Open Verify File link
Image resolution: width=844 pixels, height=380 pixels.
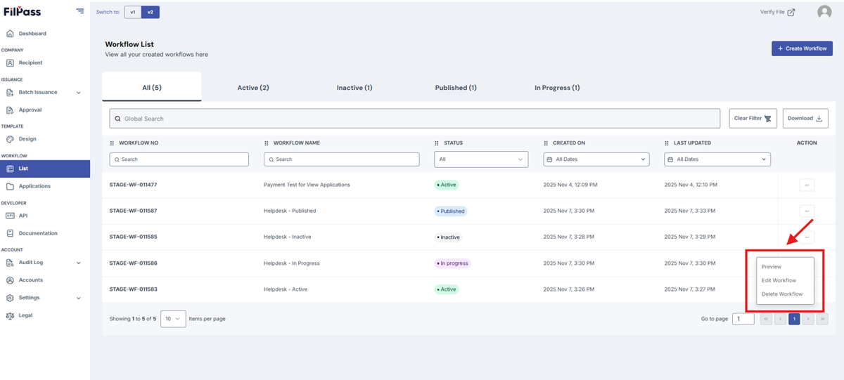[777, 12]
